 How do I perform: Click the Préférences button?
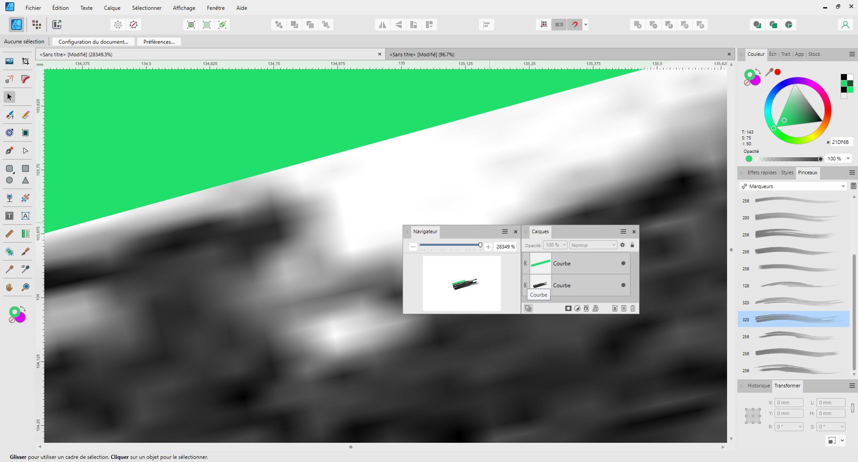pos(159,42)
